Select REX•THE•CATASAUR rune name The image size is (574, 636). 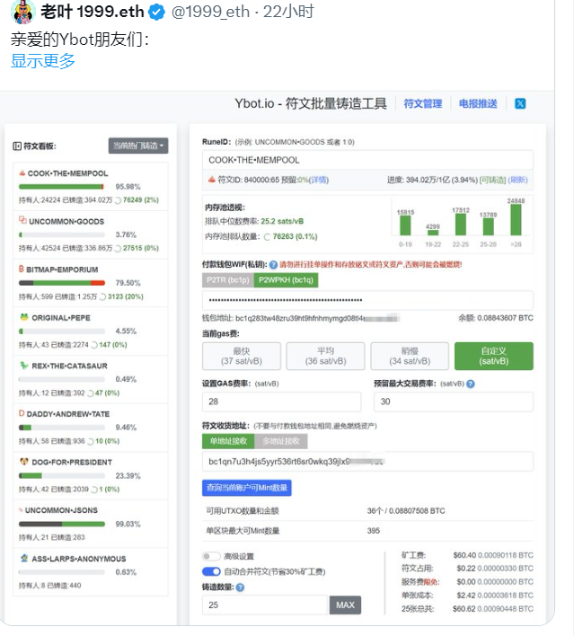point(70,366)
